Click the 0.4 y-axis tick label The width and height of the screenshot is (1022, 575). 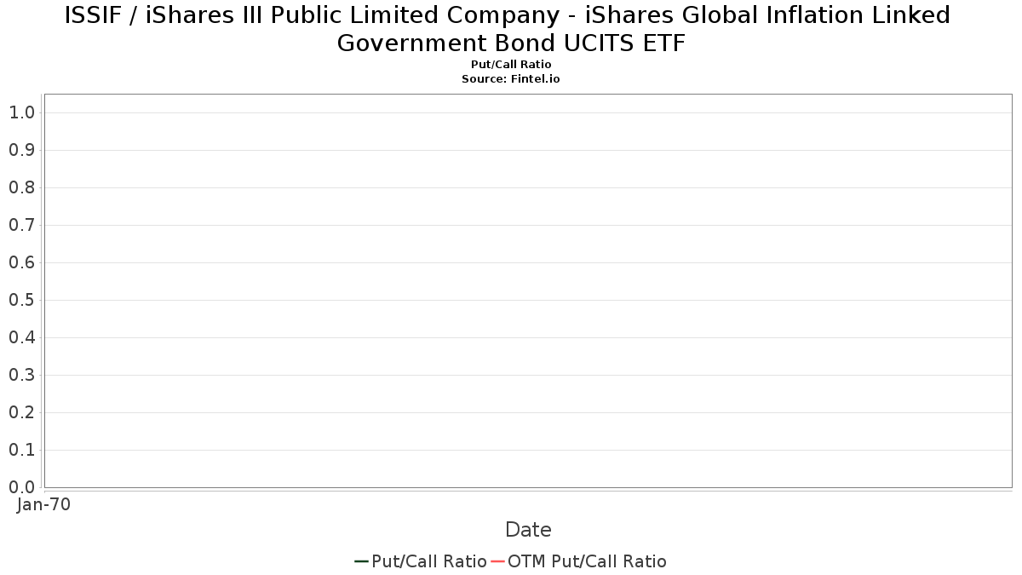21,337
